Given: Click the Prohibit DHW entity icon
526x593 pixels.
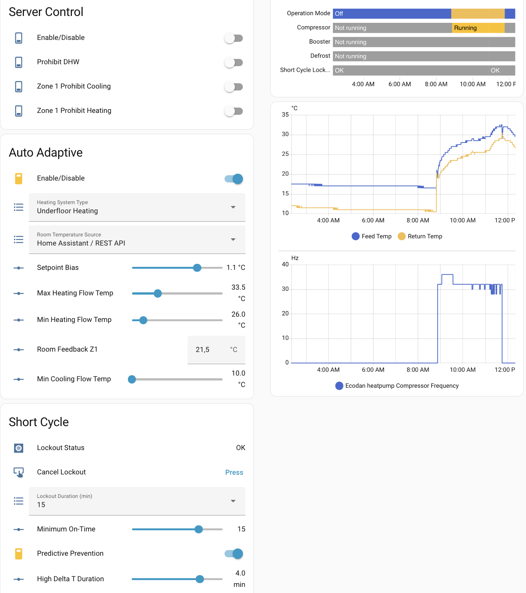Looking at the screenshot, I should [19, 62].
